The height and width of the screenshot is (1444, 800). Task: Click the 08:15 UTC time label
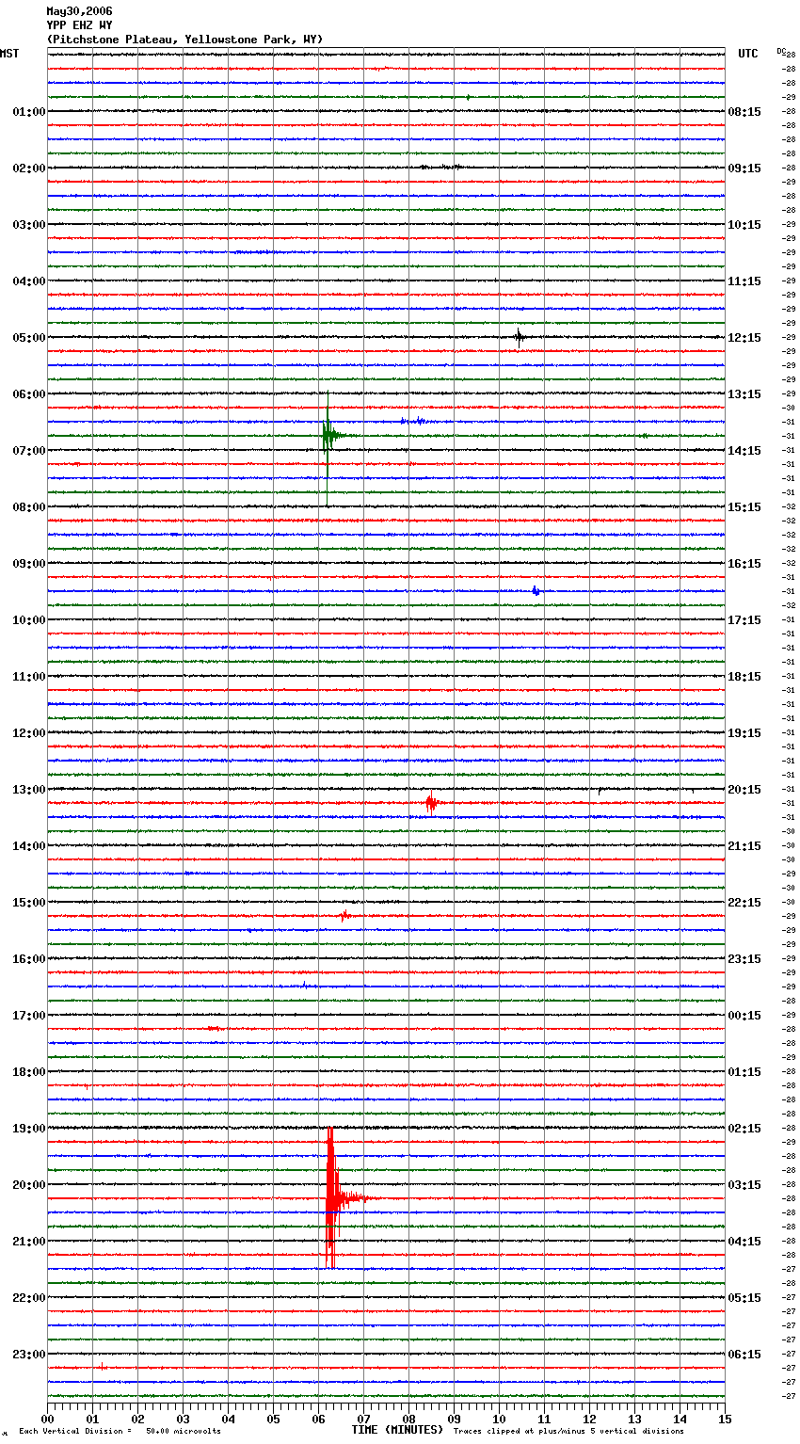coord(744,112)
